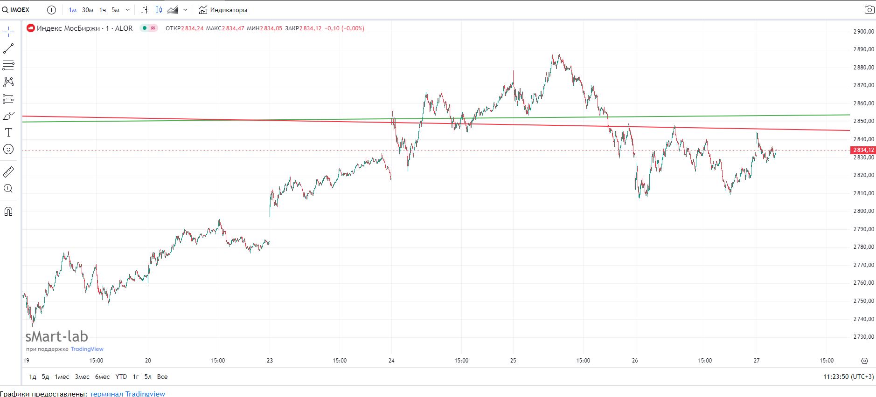This screenshot has width=876, height=397.
Task: Click the green market status dot
Action: point(145,28)
